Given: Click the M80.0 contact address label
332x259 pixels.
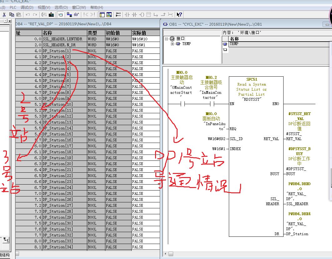Looking at the screenshot, I should (x=182, y=73).
